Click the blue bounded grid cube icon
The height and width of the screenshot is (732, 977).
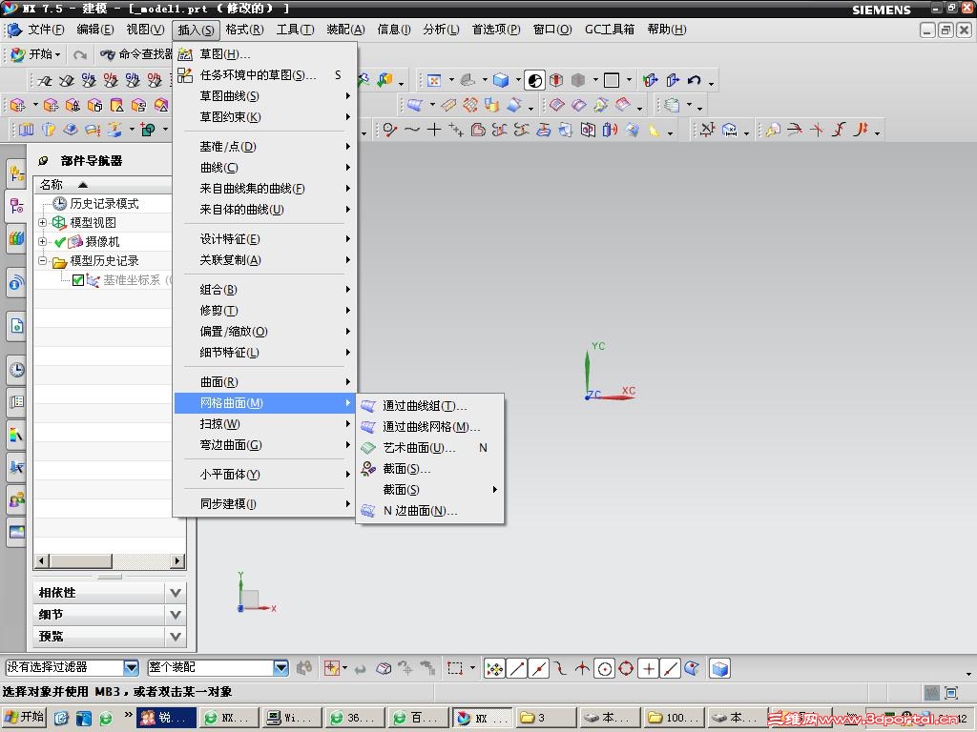[x=719, y=668]
